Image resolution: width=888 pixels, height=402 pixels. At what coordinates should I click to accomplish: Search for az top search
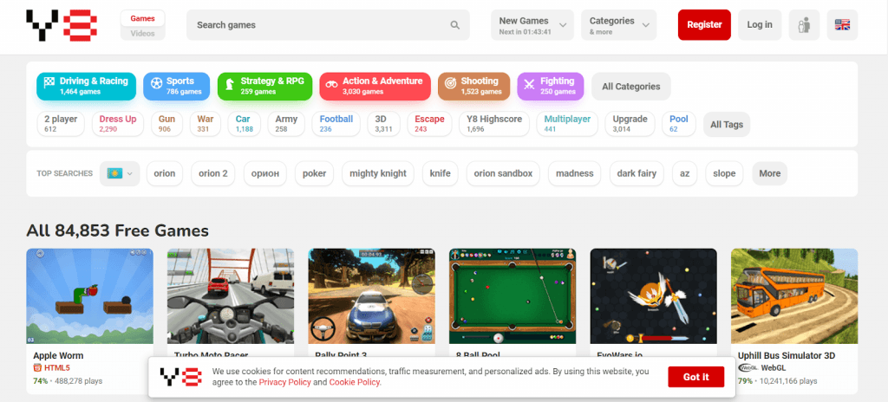(x=685, y=173)
